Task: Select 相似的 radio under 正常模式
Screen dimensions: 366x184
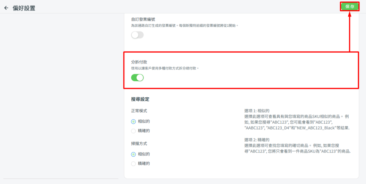Action: [x=133, y=122]
